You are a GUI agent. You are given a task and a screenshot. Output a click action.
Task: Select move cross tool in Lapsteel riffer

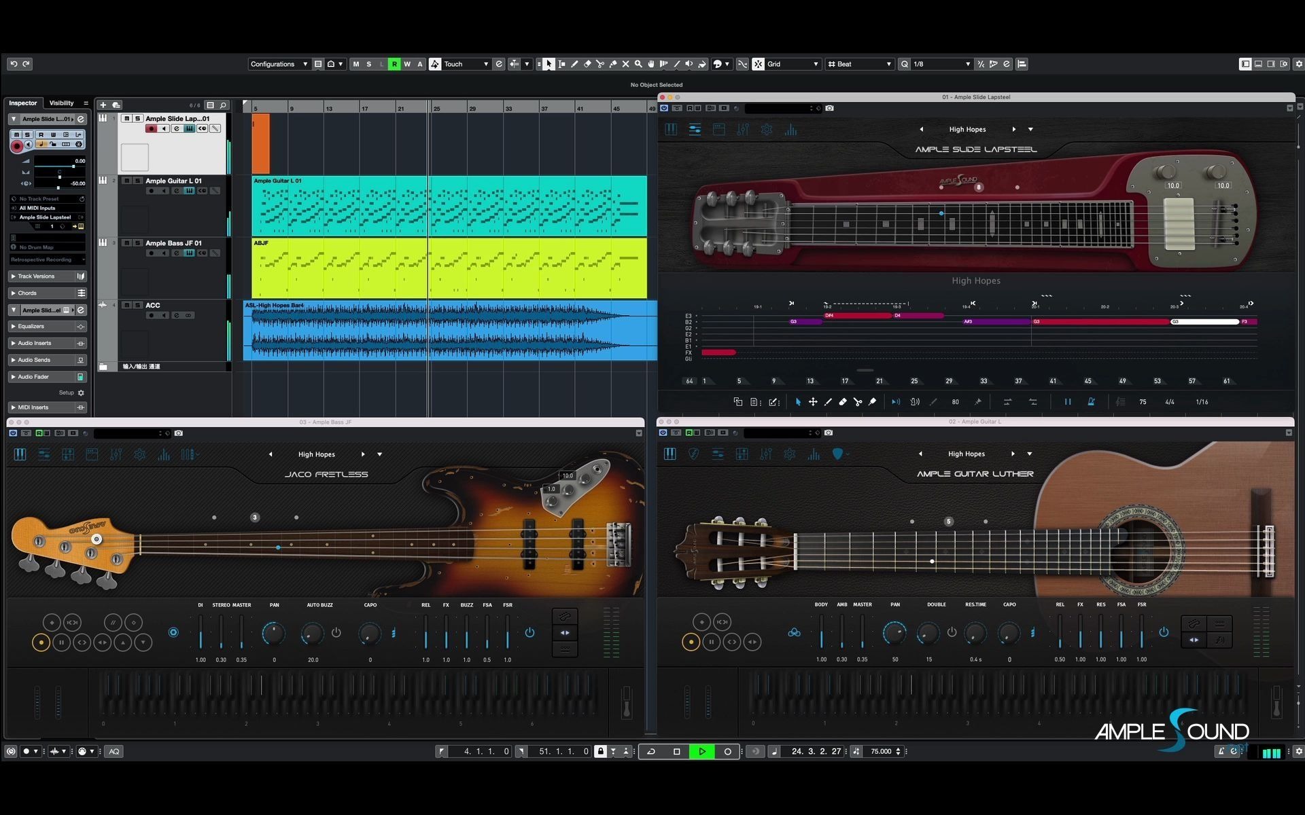[x=813, y=402]
